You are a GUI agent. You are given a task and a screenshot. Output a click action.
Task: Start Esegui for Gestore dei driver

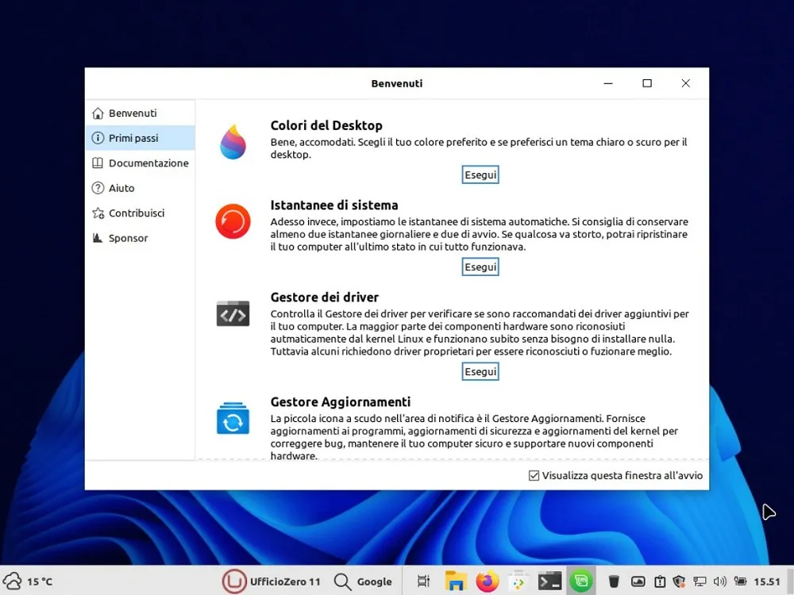coord(480,371)
